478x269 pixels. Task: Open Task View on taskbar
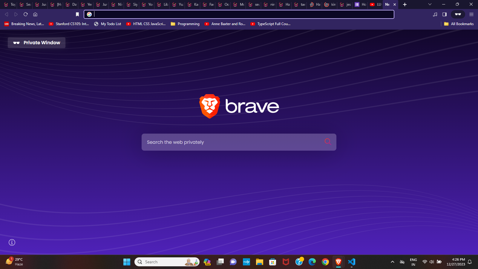(220, 262)
